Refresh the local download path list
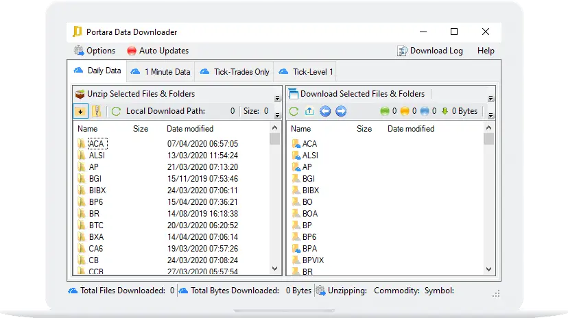 point(116,112)
